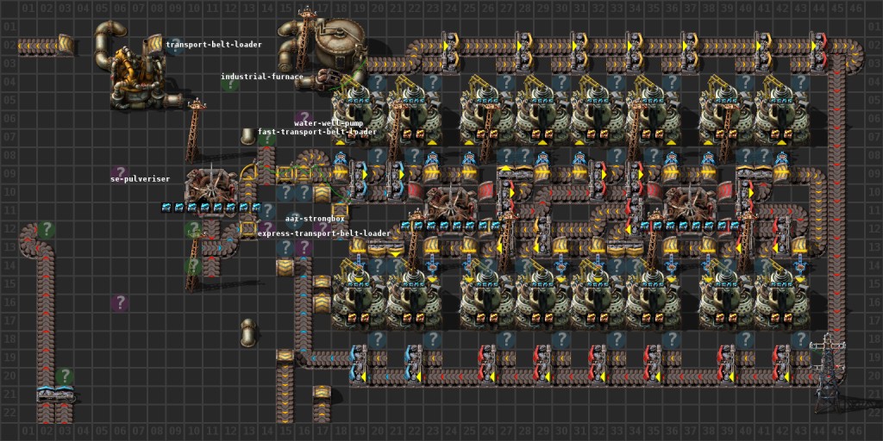The height and width of the screenshot is (441, 883).
Task: Click the transport-belt-loader label
Action: [x=214, y=44]
